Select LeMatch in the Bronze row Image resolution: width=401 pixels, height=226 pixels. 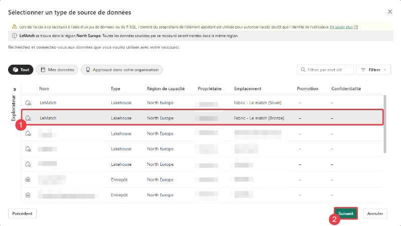click(48, 118)
